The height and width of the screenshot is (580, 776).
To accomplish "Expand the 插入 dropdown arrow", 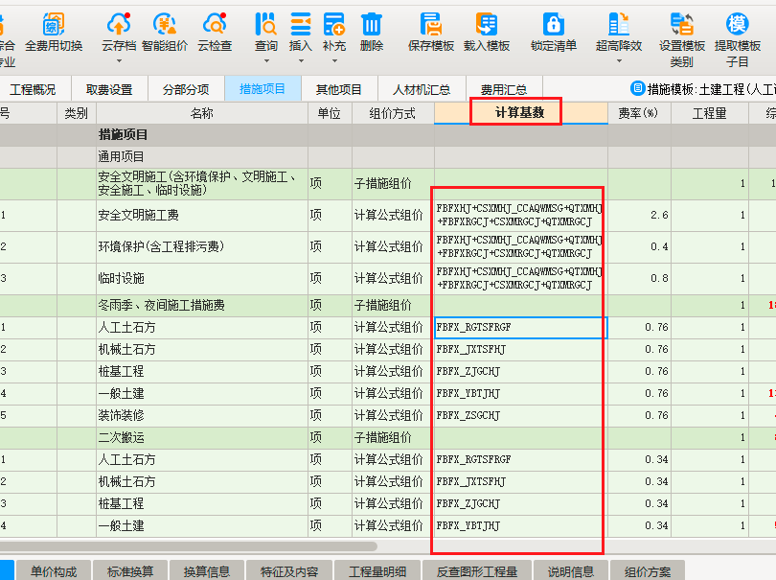I will click(301, 61).
